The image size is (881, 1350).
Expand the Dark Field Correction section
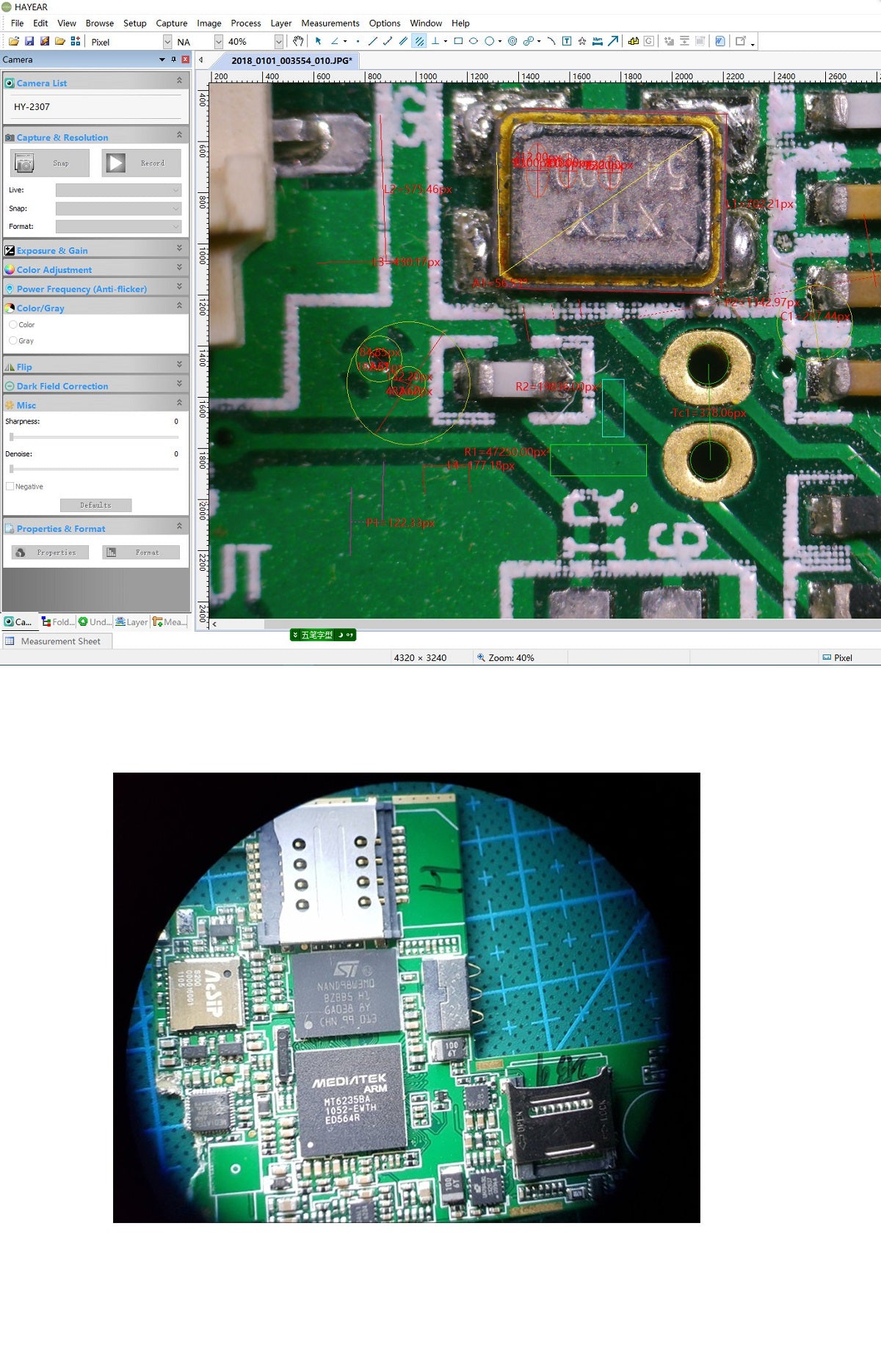pos(95,386)
